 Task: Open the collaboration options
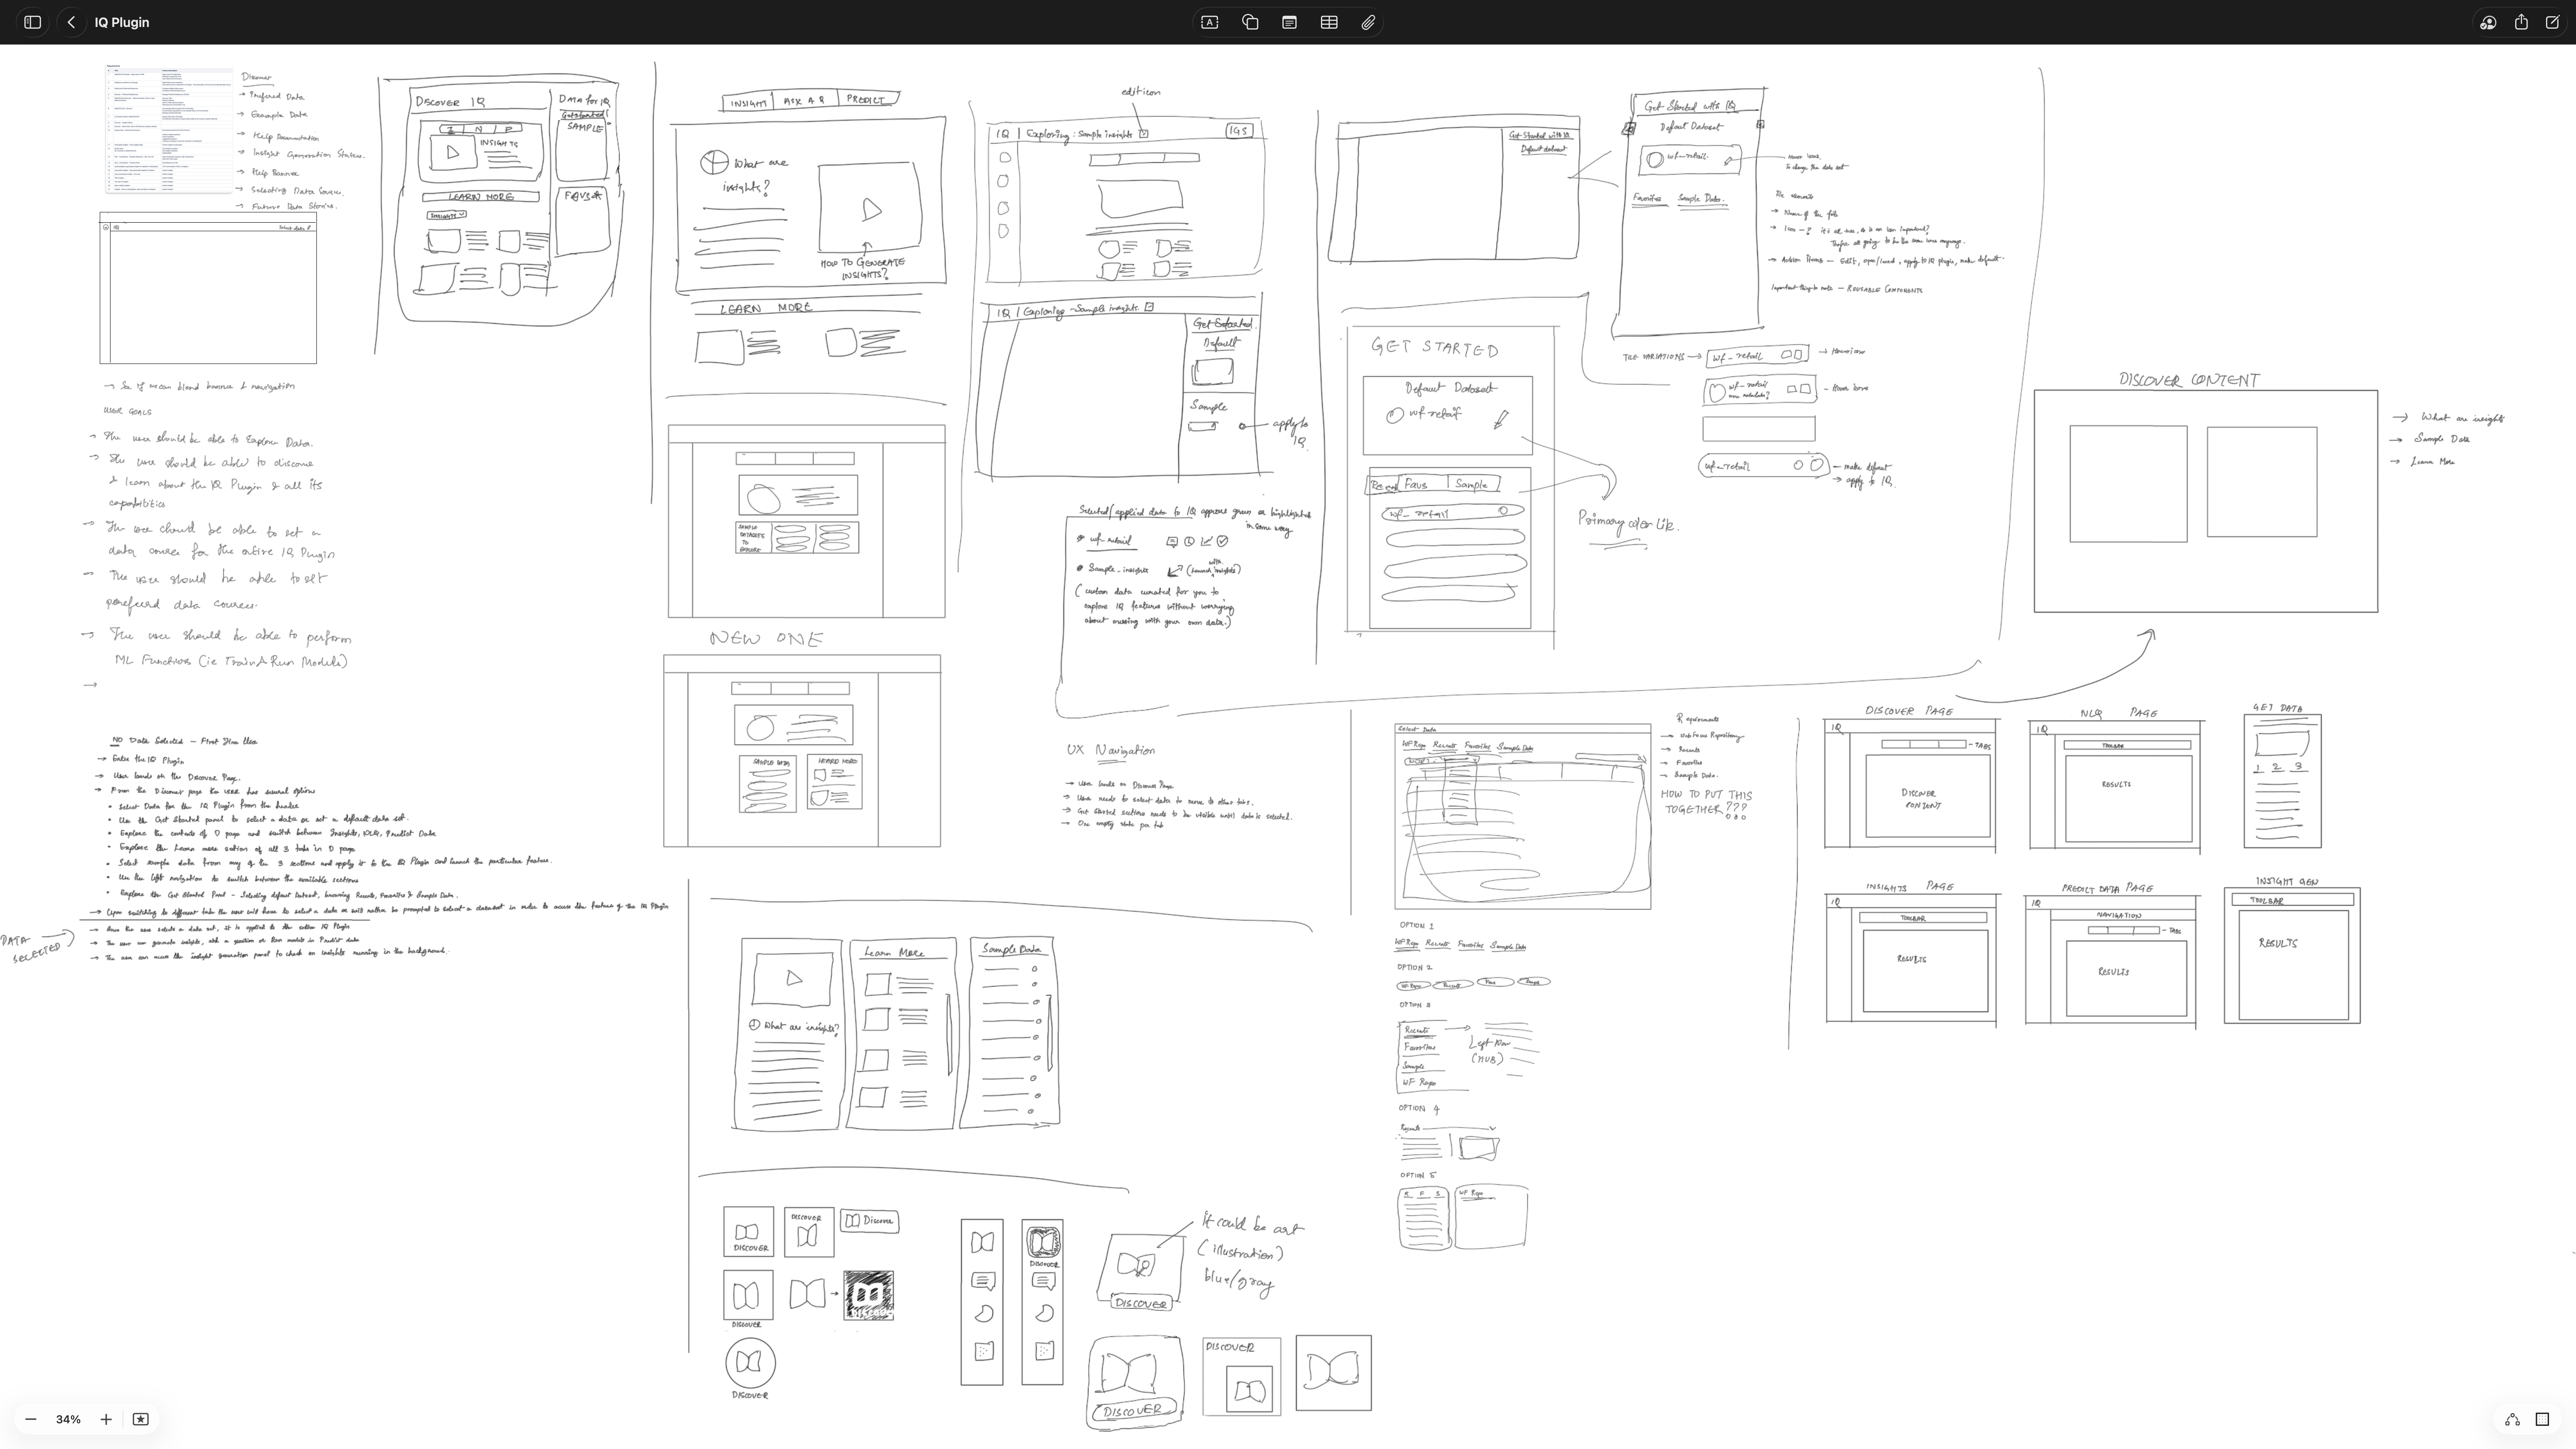pyautogui.click(x=2487, y=21)
